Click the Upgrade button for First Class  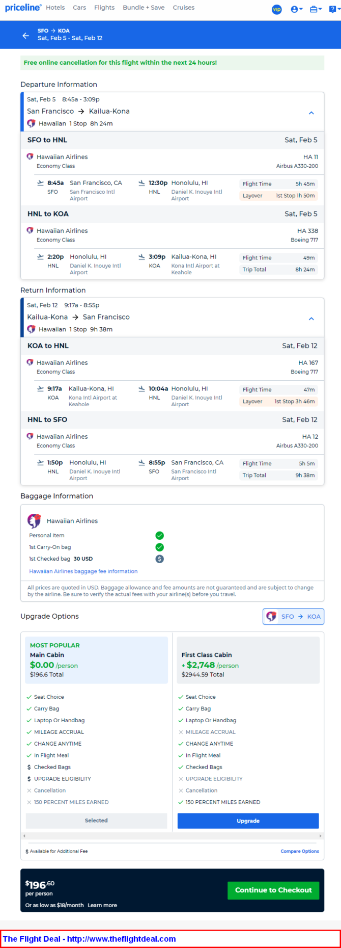click(248, 821)
